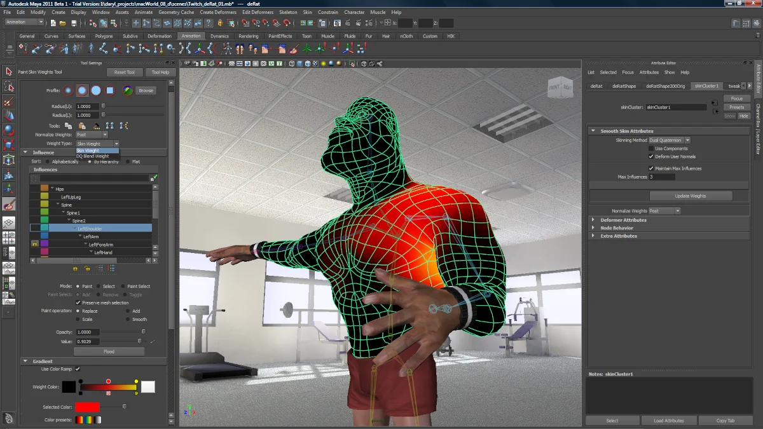Click the Presets button
Viewport: 763px width, 429px height.
[736, 107]
